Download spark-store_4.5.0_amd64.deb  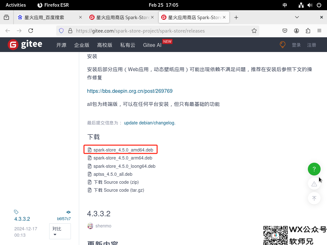pos(123,150)
